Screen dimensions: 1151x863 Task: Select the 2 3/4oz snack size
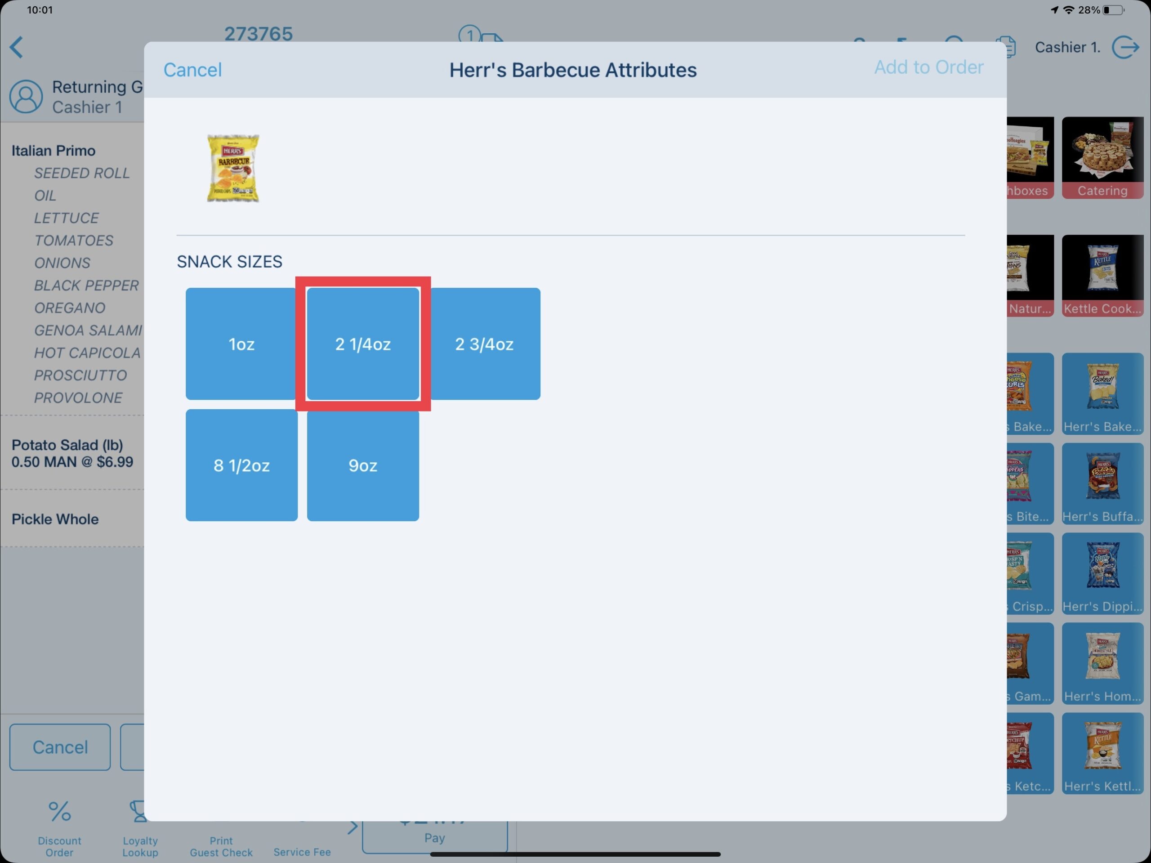pyautogui.click(x=485, y=344)
